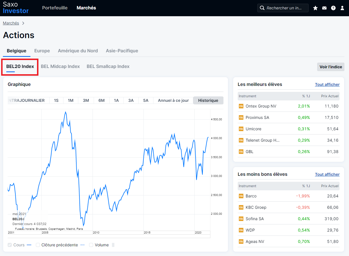The width and height of the screenshot is (349, 256).
Task: Set chart range to 1A
Action: point(116,100)
